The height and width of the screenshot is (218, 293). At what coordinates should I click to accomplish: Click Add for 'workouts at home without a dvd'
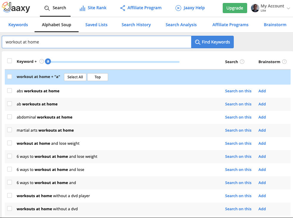tap(262, 209)
